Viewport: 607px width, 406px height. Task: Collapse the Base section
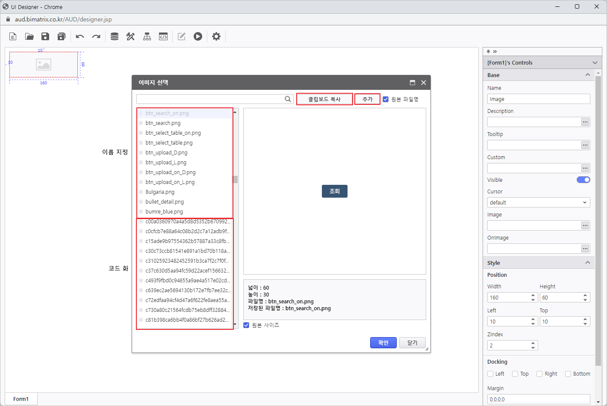click(x=588, y=75)
